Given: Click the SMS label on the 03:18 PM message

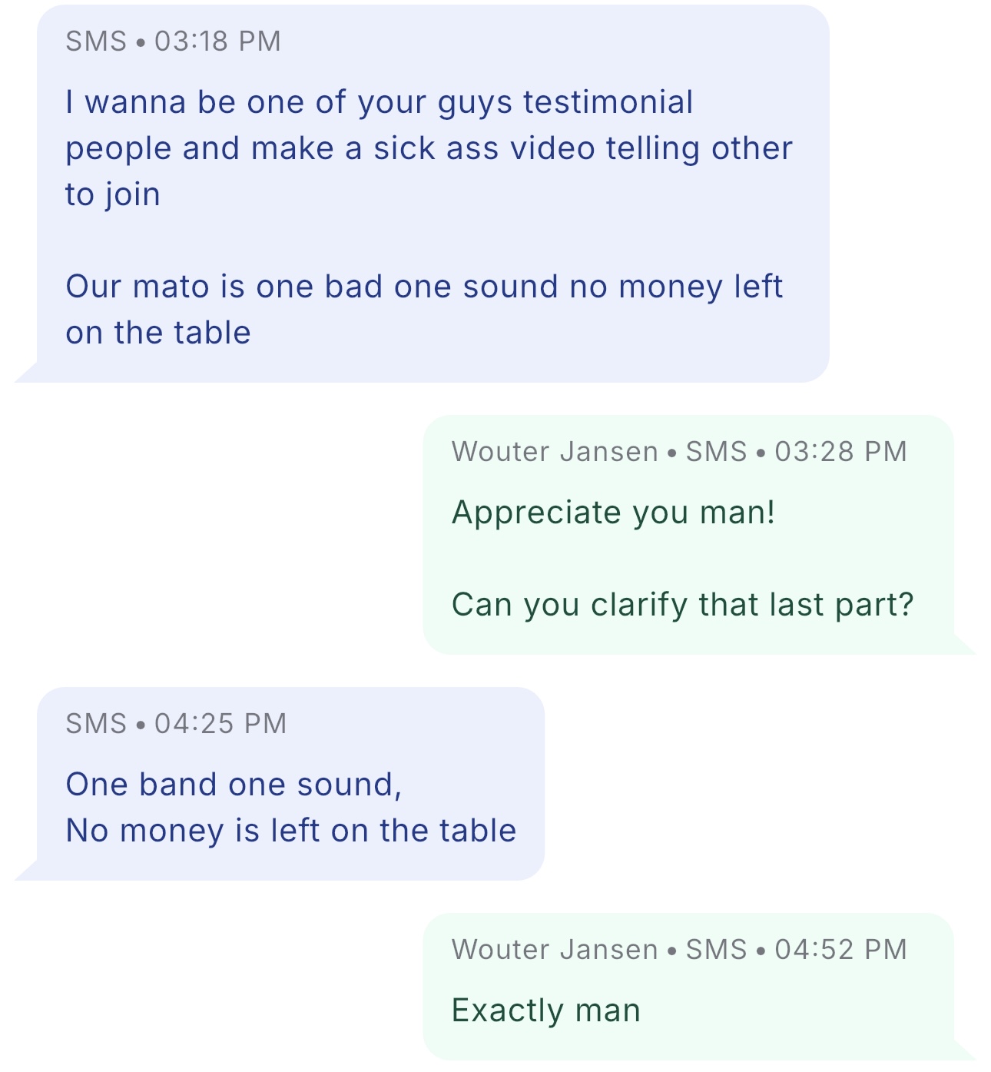Looking at the screenshot, I should pos(96,41).
